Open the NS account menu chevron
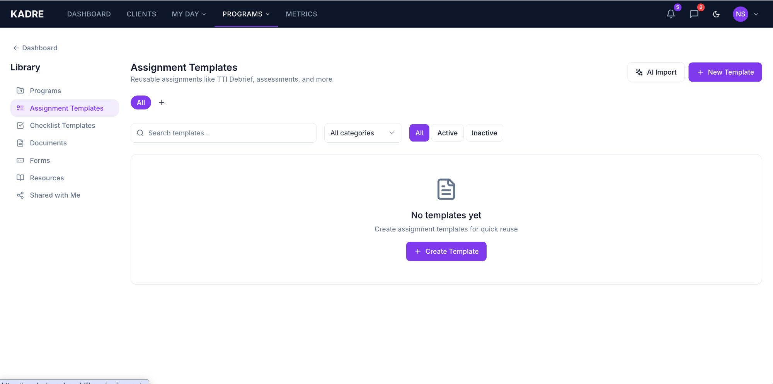The width and height of the screenshot is (773, 384). pos(756,14)
